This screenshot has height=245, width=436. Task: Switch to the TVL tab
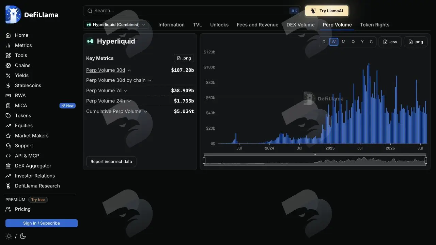(x=197, y=24)
